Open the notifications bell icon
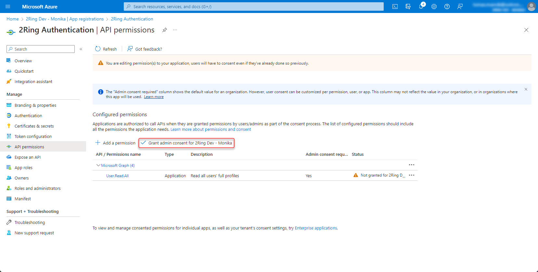This screenshot has height=272, width=538. tap(421, 6)
